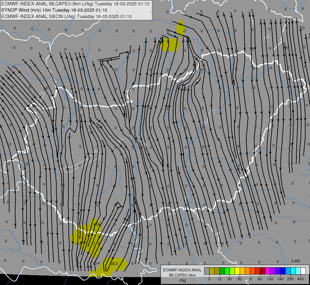310x285 pixels.
Task: Select the bright green legend swatch
Action: point(227,271)
